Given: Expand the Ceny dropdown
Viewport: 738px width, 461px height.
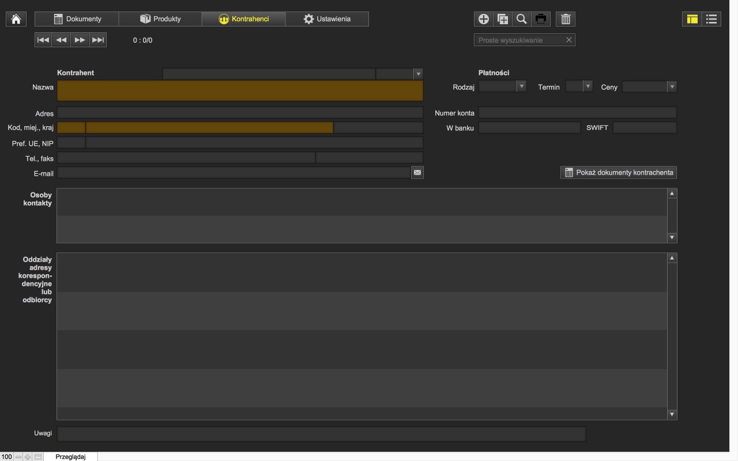Looking at the screenshot, I should click(x=672, y=86).
